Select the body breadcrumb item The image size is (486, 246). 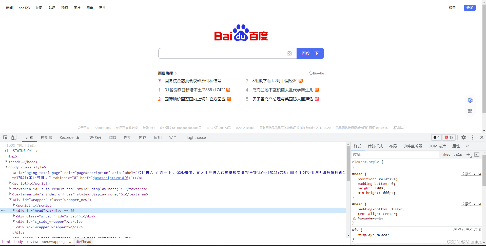point(18,242)
